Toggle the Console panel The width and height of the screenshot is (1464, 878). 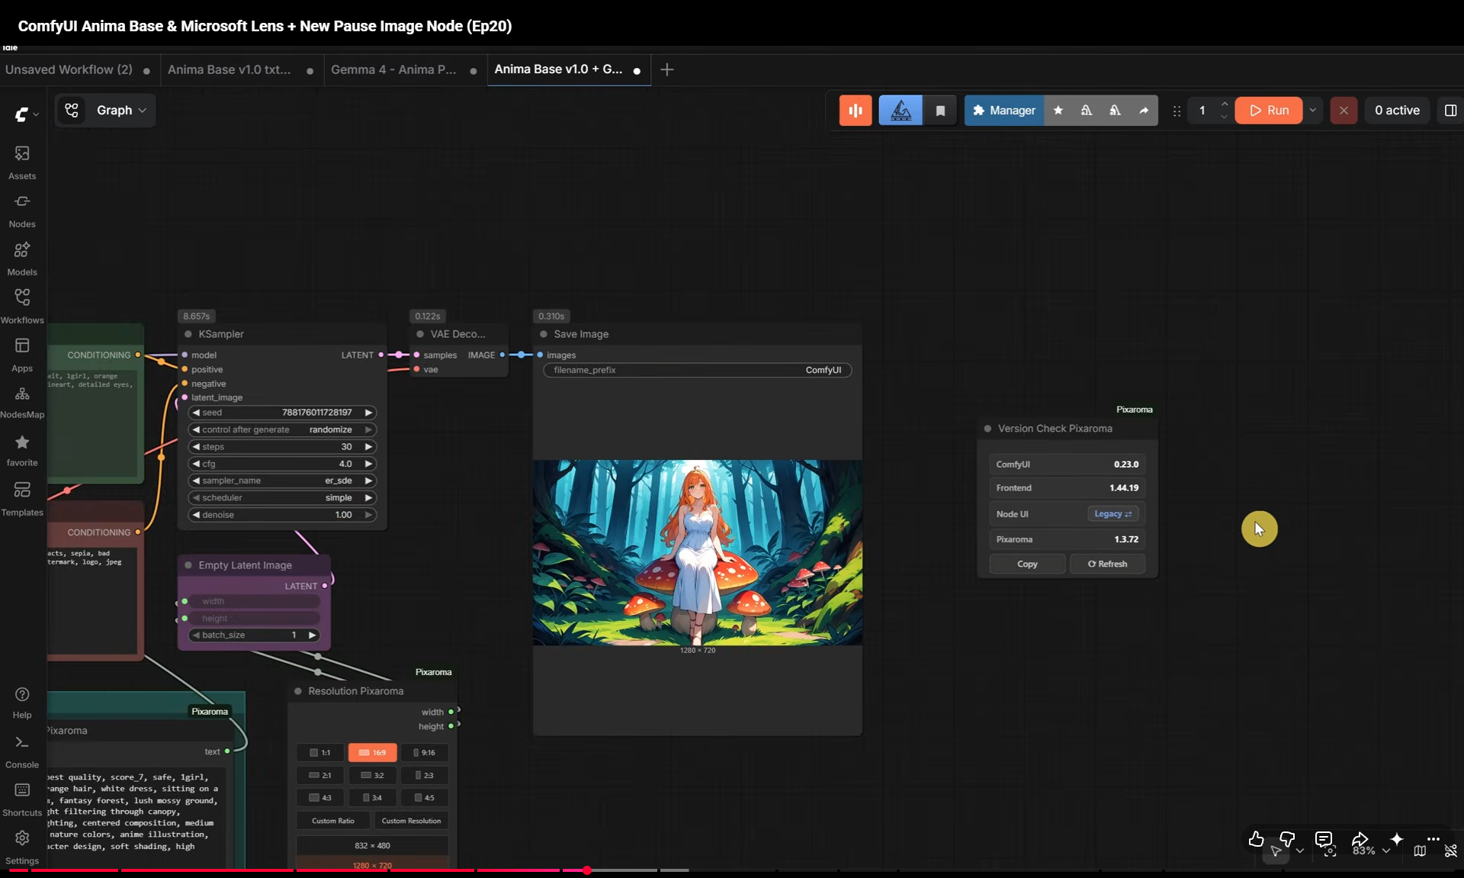tap(22, 751)
